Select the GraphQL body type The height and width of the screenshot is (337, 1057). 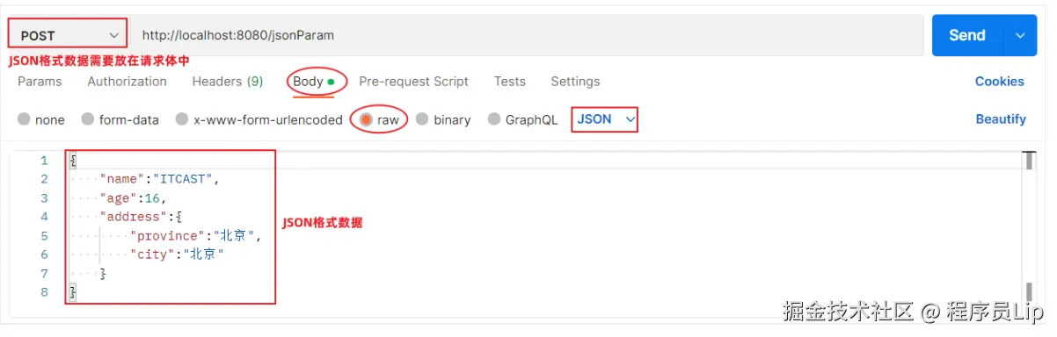click(x=522, y=119)
